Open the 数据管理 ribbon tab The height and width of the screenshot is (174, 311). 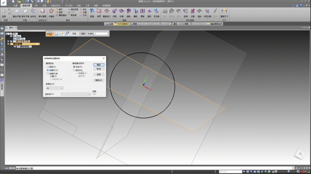click(107, 5)
